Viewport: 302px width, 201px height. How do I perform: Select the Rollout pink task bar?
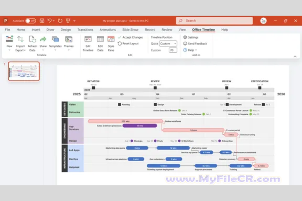pyautogui.click(x=261, y=165)
